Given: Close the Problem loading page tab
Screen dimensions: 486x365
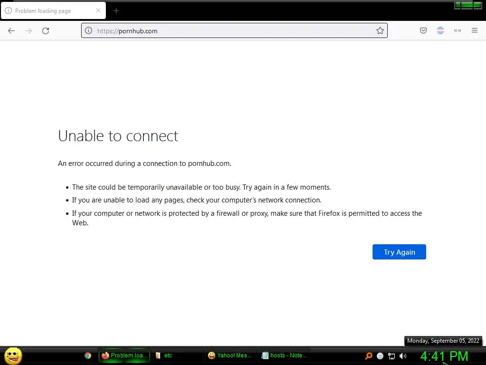Looking at the screenshot, I should point(98,10).
